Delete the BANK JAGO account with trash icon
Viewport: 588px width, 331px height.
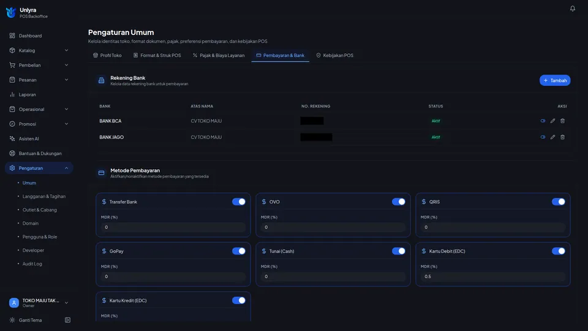click(x=562, y=137)
